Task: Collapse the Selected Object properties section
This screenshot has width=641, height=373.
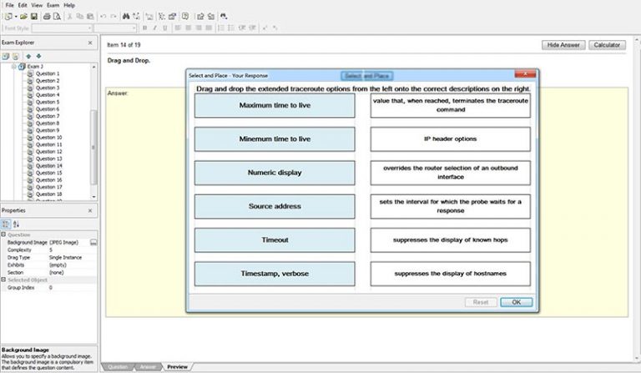Action: [x=3, y=280]
